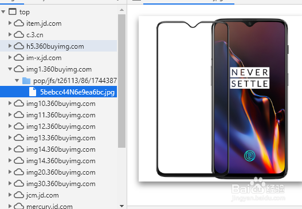Expand the img30.360buyimg.com arrow
The height and width of the screenshot is (209, 302).
[x=10, y=183]
